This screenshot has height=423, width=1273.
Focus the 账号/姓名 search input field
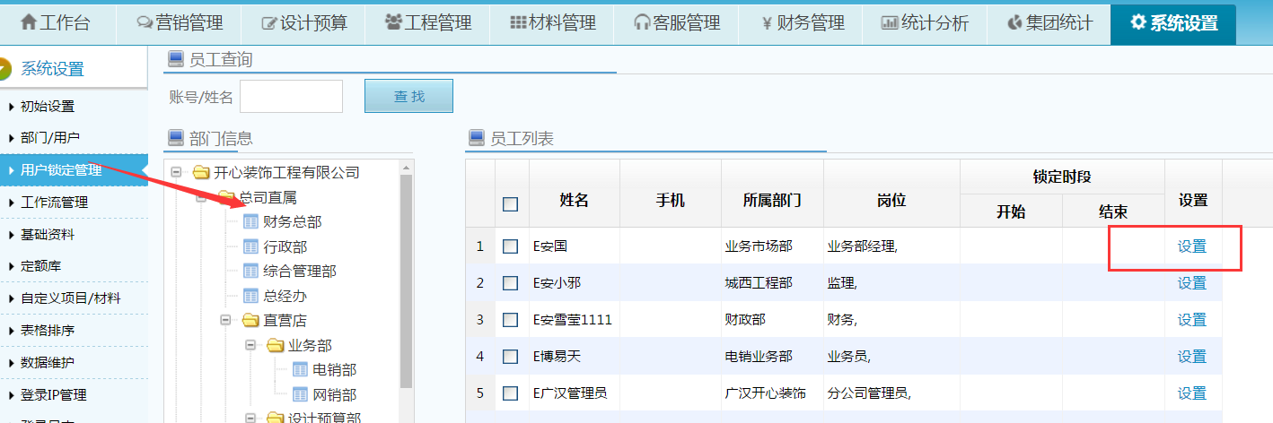[x=291, y=96]
